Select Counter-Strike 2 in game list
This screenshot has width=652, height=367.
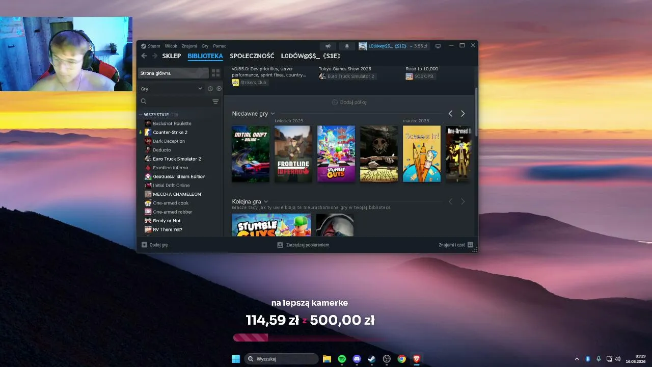pos(170,133)
